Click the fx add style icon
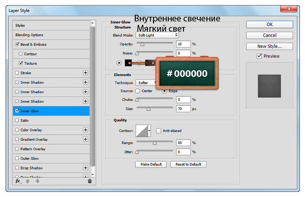 pyautogui.click(x=18, y=181)
